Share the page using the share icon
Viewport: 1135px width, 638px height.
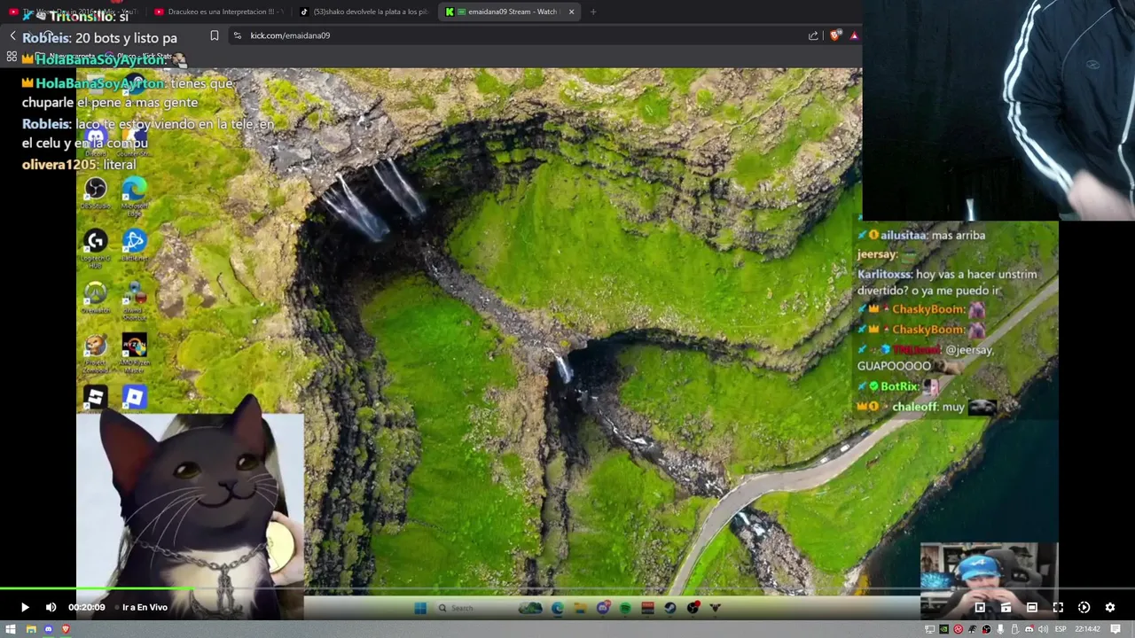click(x=813, y=35)
